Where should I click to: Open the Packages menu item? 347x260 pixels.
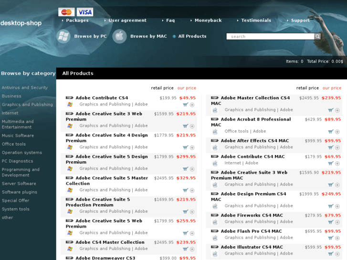tap(77, 21)
